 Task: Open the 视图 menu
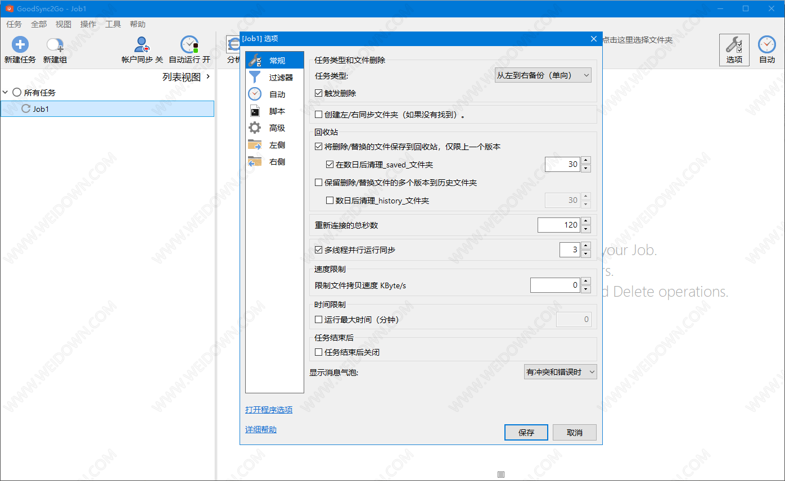(x=64, y=24)
